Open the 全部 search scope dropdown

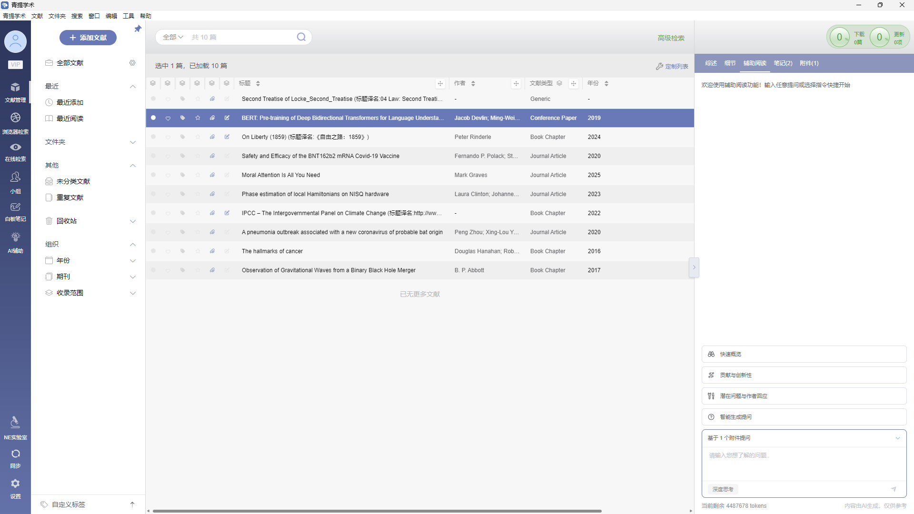pos(172,37)
